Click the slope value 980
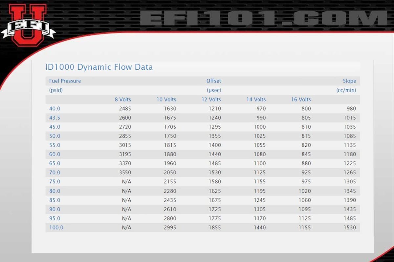394x262 pixels. pyautogui.click(x=351, y=109)
